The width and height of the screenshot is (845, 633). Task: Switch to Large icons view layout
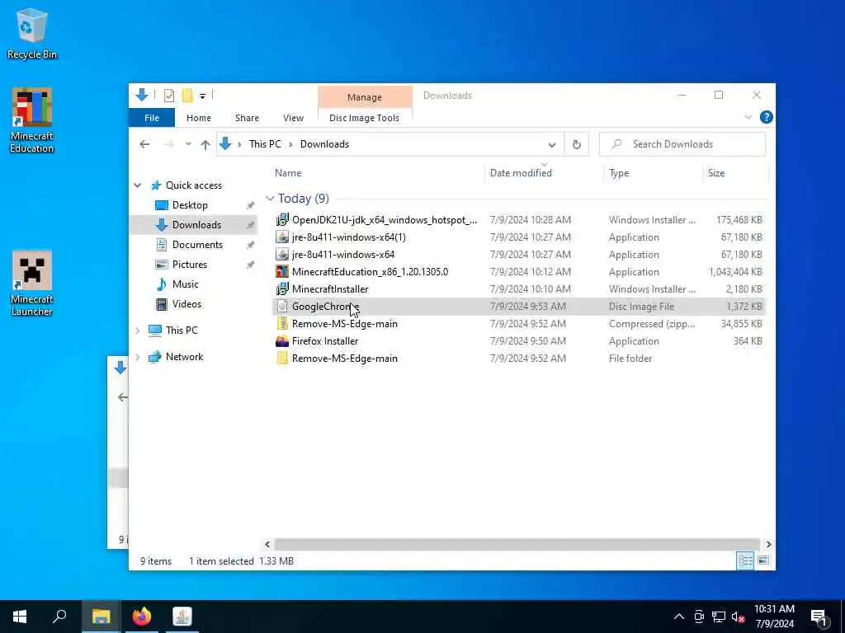coord(763,560)
